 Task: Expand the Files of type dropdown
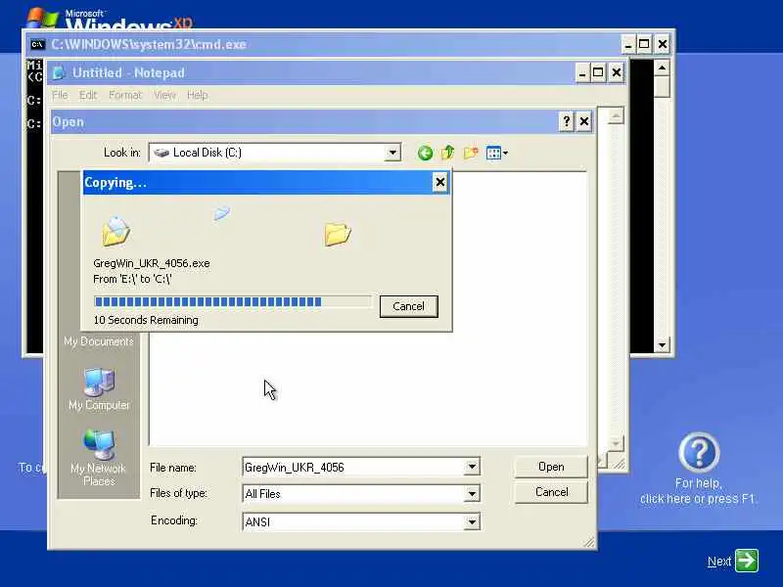[x=472, y=494]
